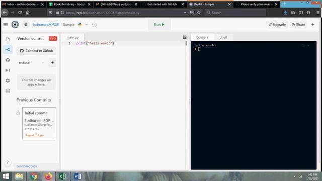Share the repl with the Share button
This screenshot has width=322, height=181.
pyautogui.click(x=298, y=25)
